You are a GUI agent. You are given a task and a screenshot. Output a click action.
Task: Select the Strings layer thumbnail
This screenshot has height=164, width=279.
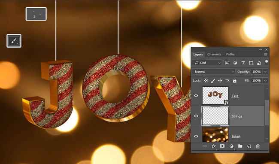click(x=215, y=116)
